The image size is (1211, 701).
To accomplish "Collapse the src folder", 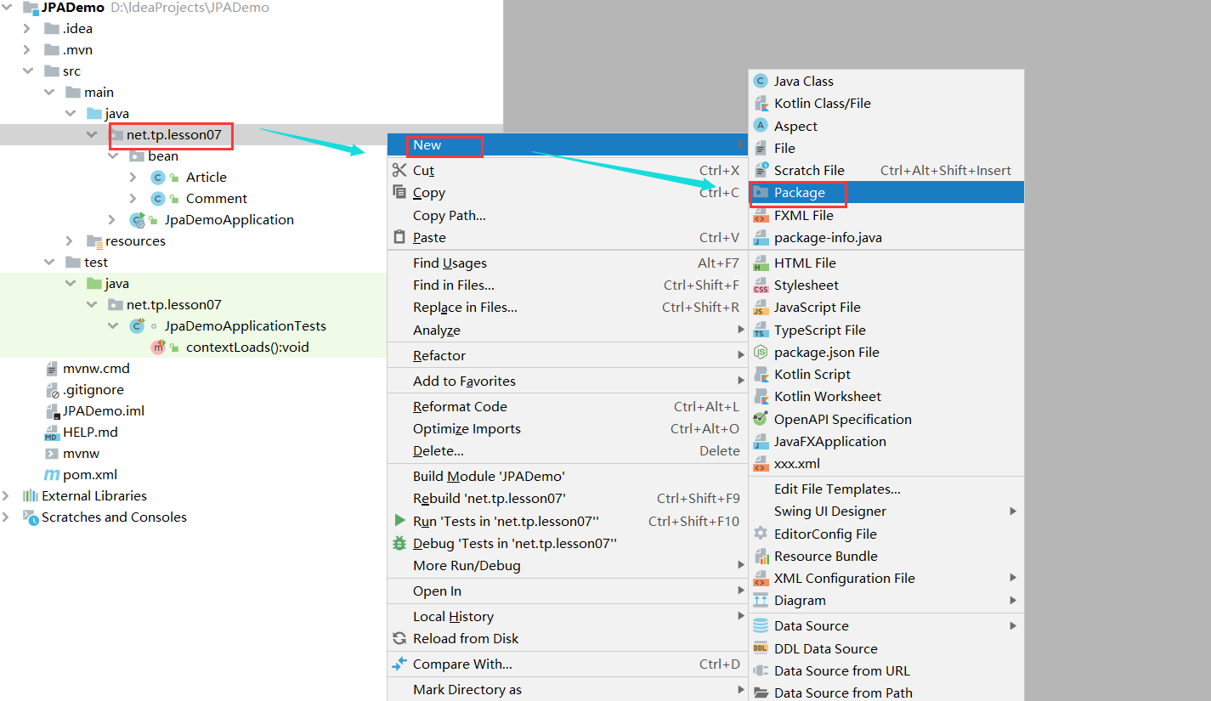I will coord(28,71).
